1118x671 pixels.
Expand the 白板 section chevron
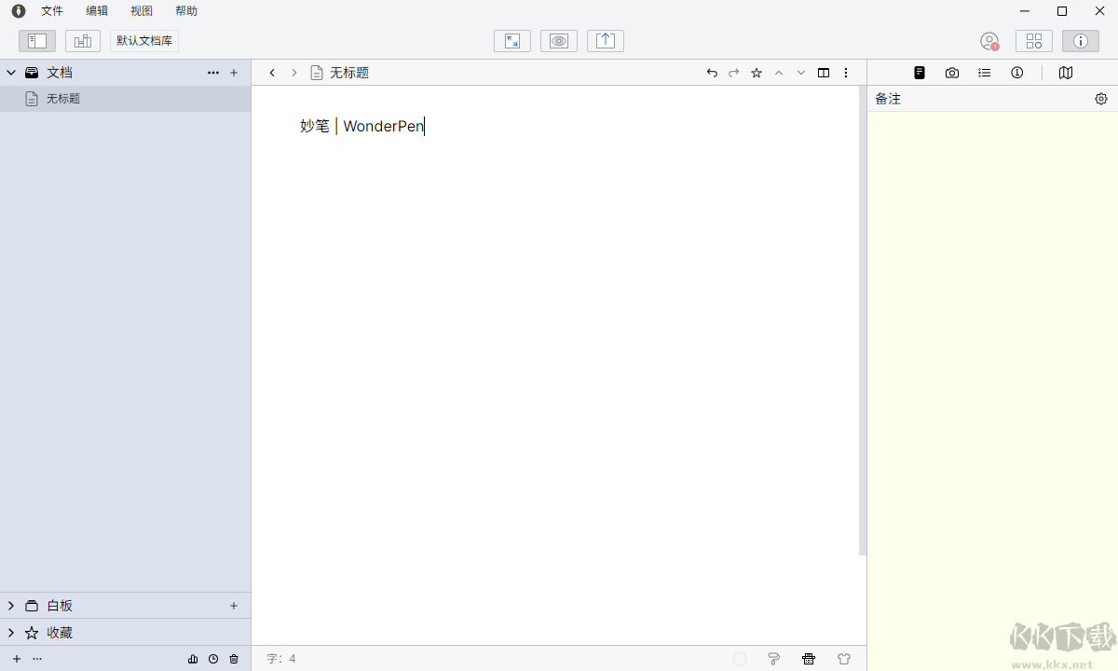pos(11,606)
